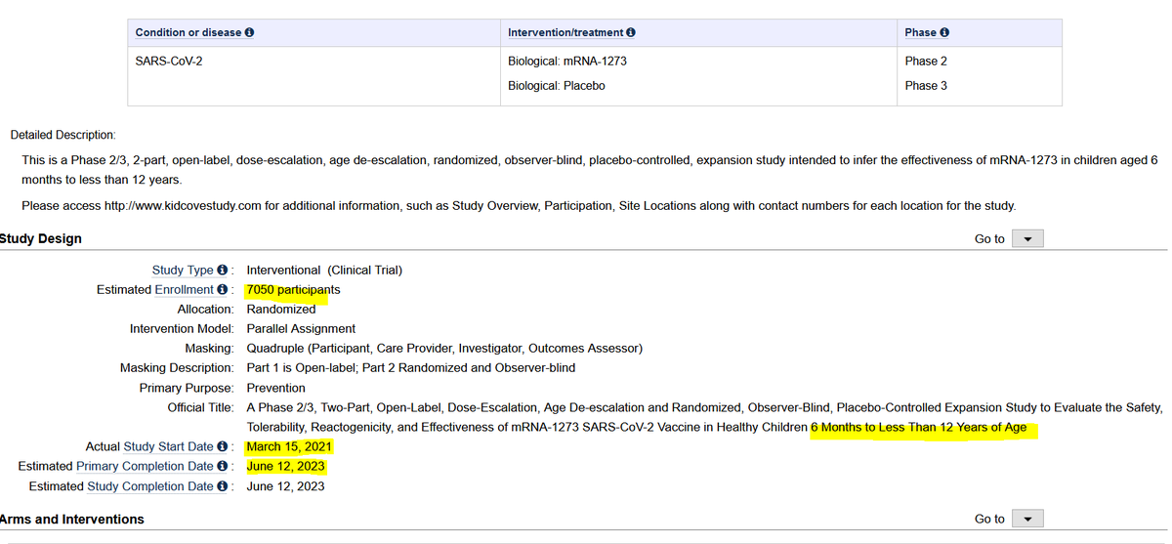Click the Detailed Description label
Screen dimensions: 1172x544
(x=63, y=135)
